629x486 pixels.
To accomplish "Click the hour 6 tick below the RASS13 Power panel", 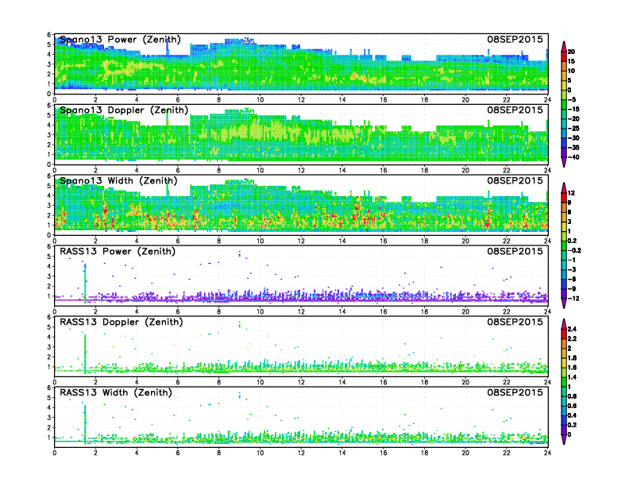I will [x=178, y=311].
